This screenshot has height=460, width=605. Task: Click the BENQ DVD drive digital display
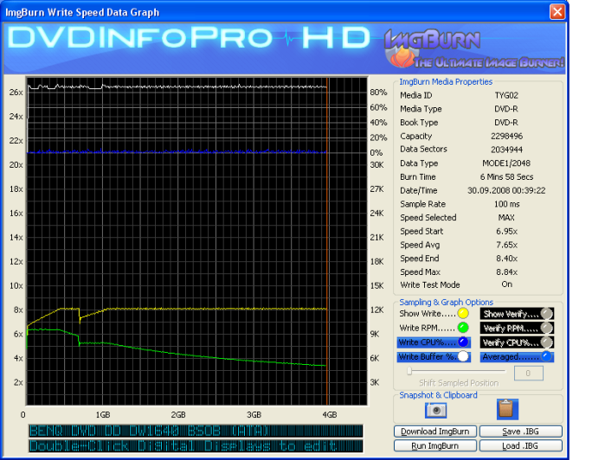coord(196,431)
